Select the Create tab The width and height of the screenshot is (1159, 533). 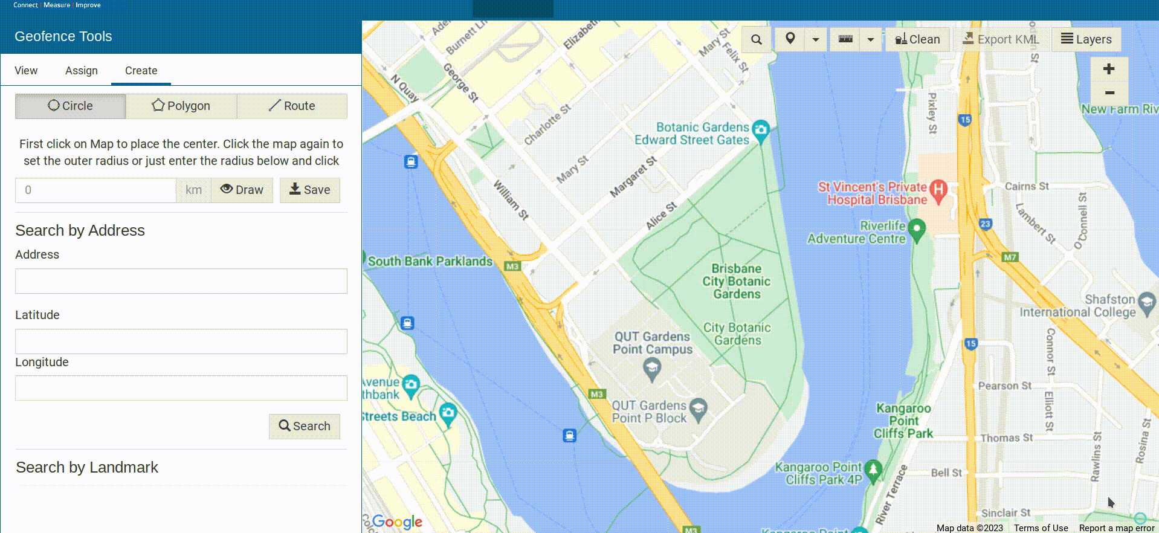tap(141, 71)
